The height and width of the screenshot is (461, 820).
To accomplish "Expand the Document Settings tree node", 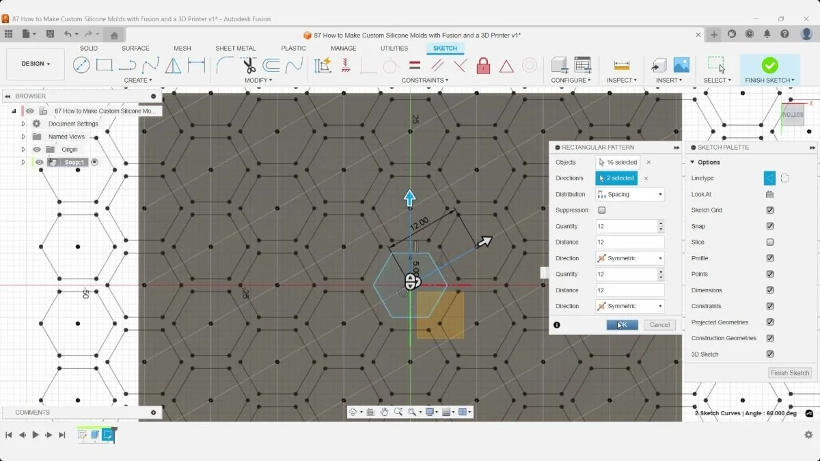I will (x=23, y=124).
